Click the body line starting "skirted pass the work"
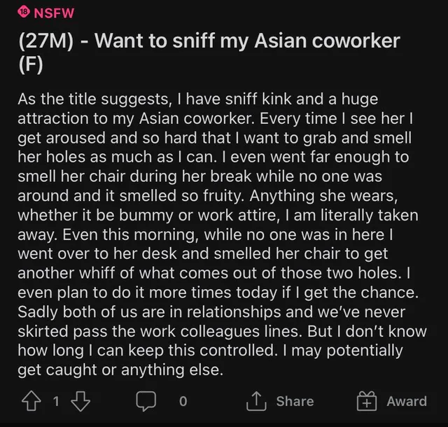This screenshot has width=448, height=427. 222,331
